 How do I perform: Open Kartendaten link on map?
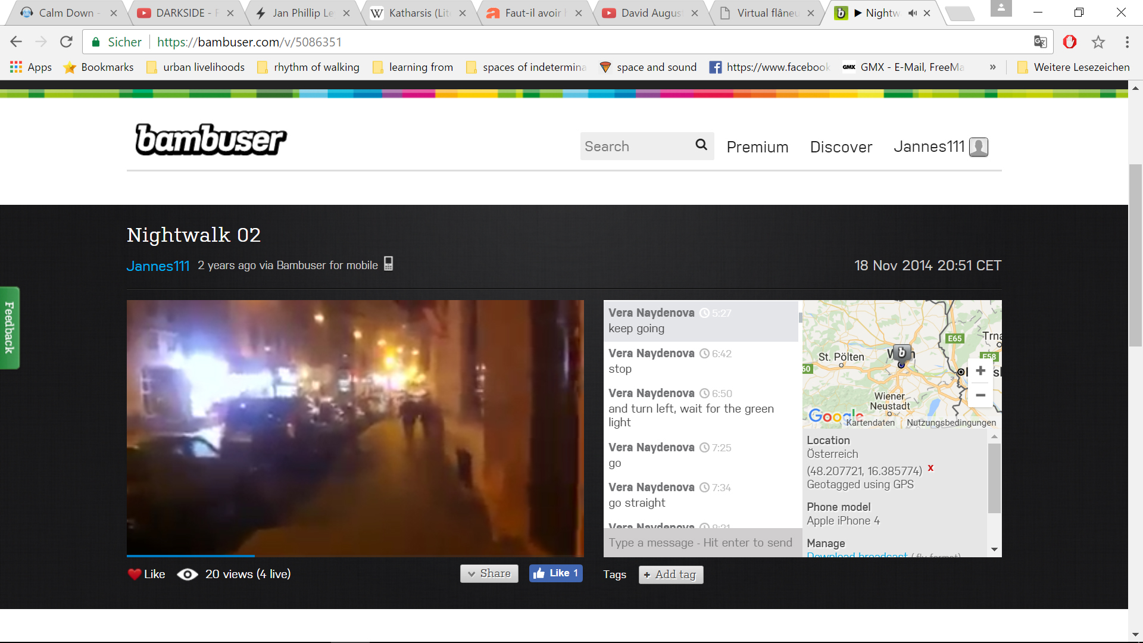[870, 423]
